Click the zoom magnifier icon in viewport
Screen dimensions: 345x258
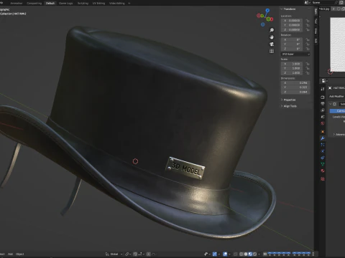(272, 30)
